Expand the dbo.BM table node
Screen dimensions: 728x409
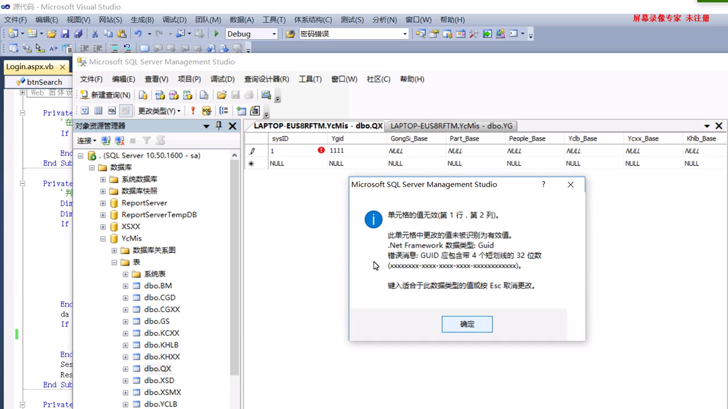click(x=126, y=286)
